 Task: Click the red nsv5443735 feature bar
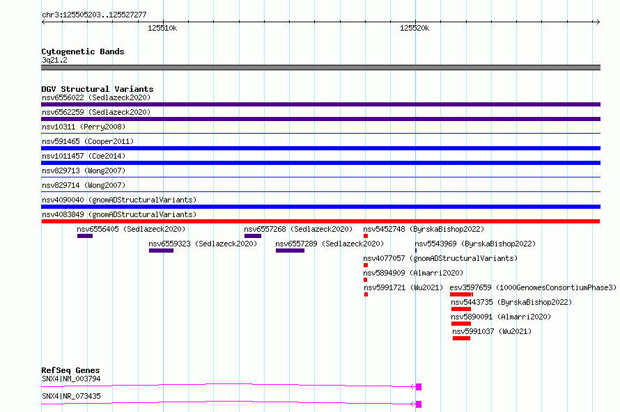[461, 309]
